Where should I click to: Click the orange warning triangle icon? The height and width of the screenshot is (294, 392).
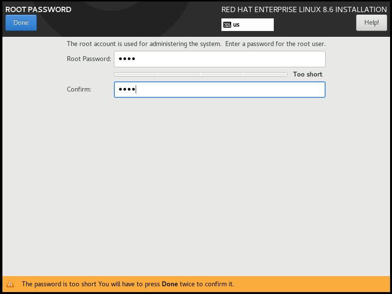10,284
